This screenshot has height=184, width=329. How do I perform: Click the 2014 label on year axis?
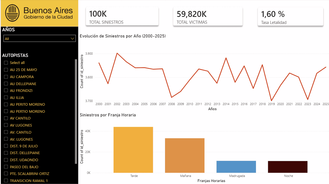(x=226, y=104)
